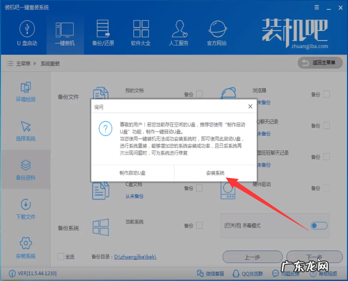The image size is (348, 281).
Task: Open the U盘启动 tool
Action: point(27,32)
